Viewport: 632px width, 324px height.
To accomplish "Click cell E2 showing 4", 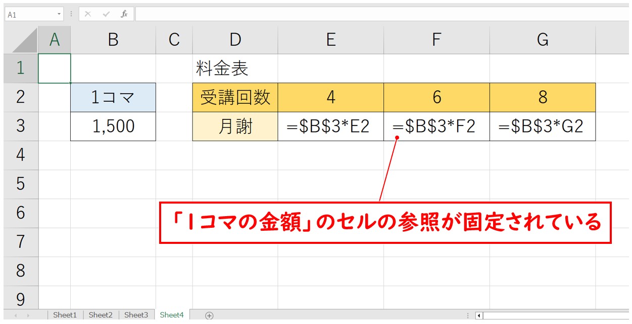I will tap(331, 97).
